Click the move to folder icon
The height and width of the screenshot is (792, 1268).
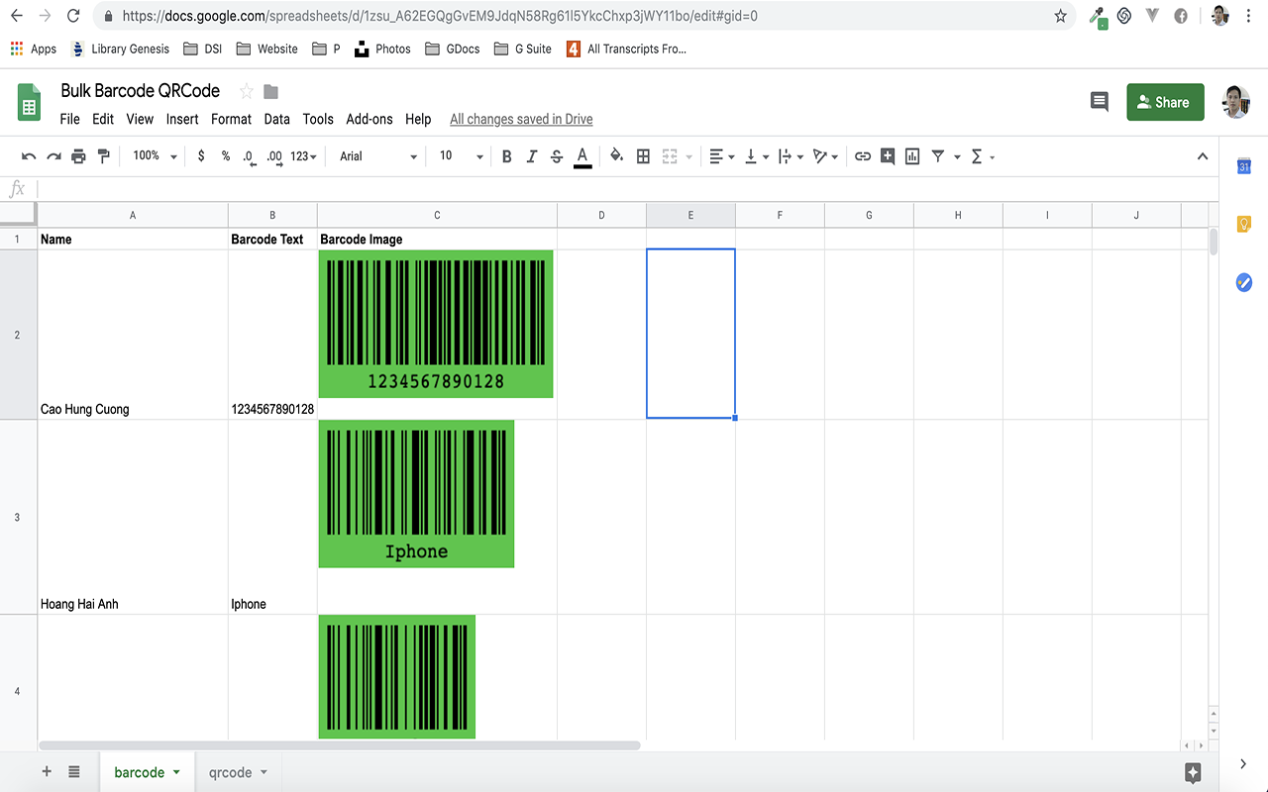tap(270, 91)
